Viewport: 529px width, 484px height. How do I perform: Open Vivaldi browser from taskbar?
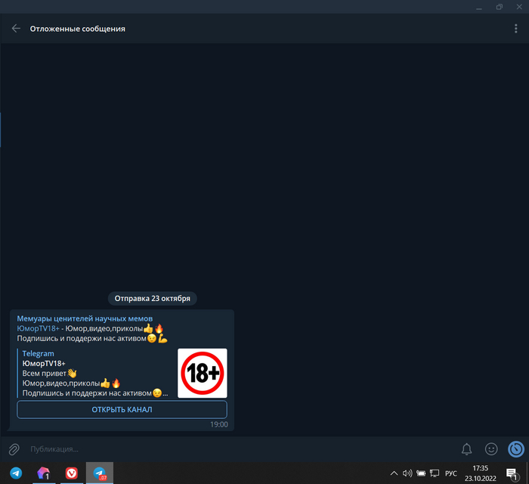coord(72,473)
